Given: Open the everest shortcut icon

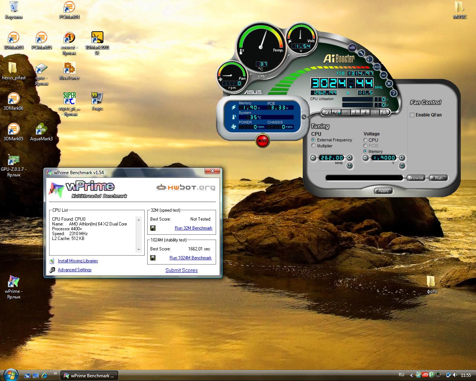Looking at the screenshot, I should [x=69, y=43].
